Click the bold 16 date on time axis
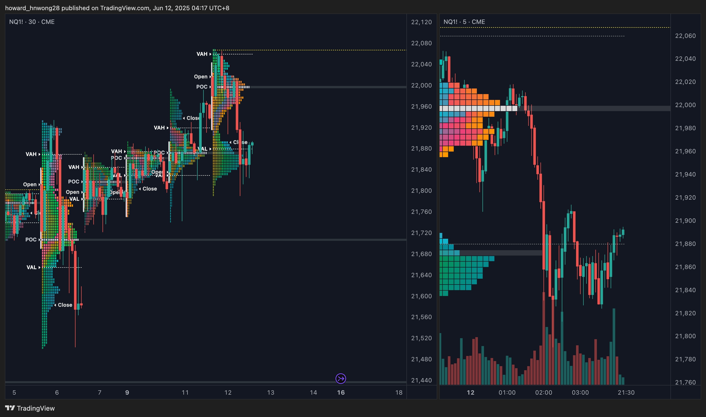Image resolution: width=706 pixels, height=417 pixels. click(341, 392)
